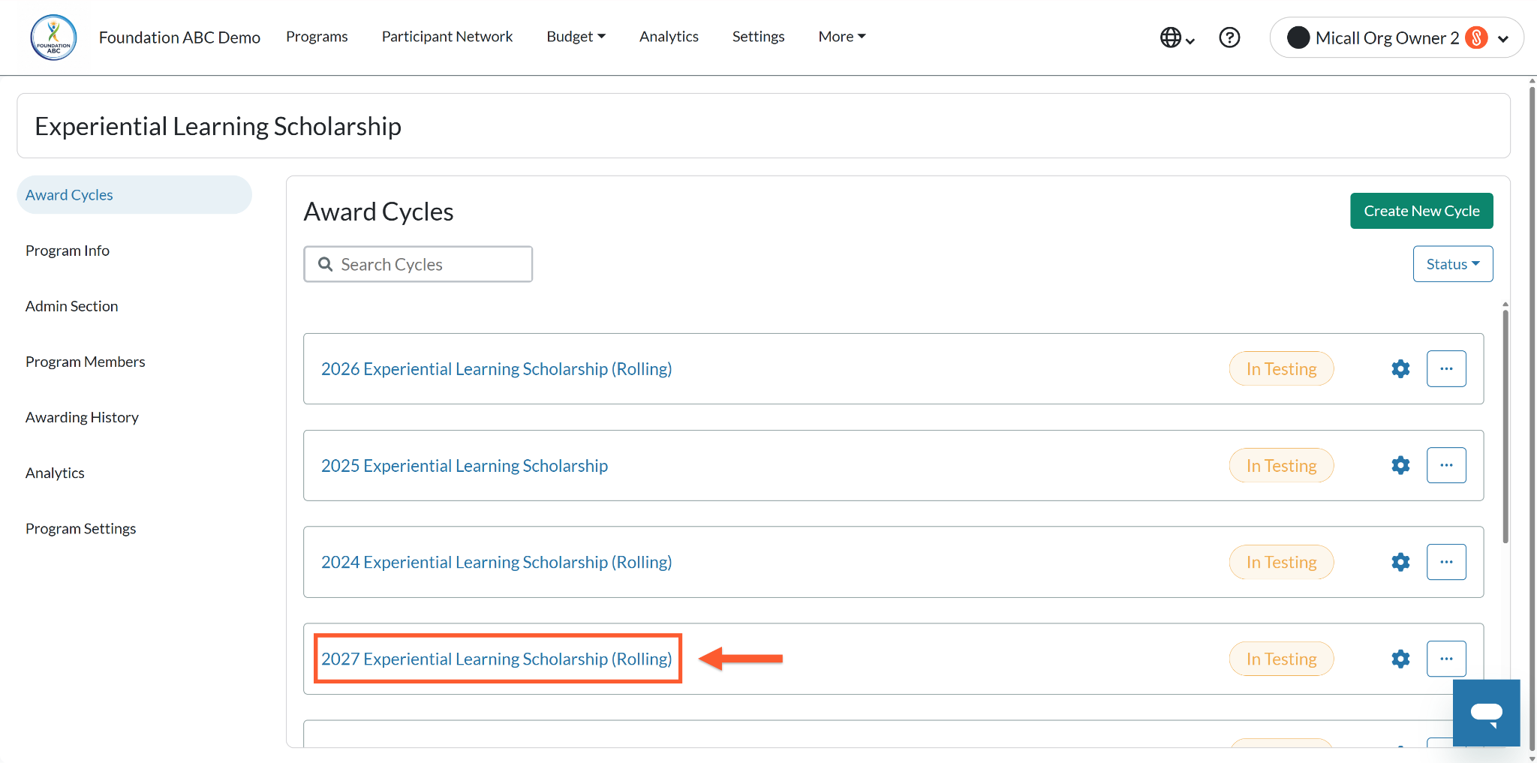Image resolution: width=1537 pixels, height=763 pixels.
Task: Click In Testing badge on the 2024 cycle
Action: pos(1281,562)
